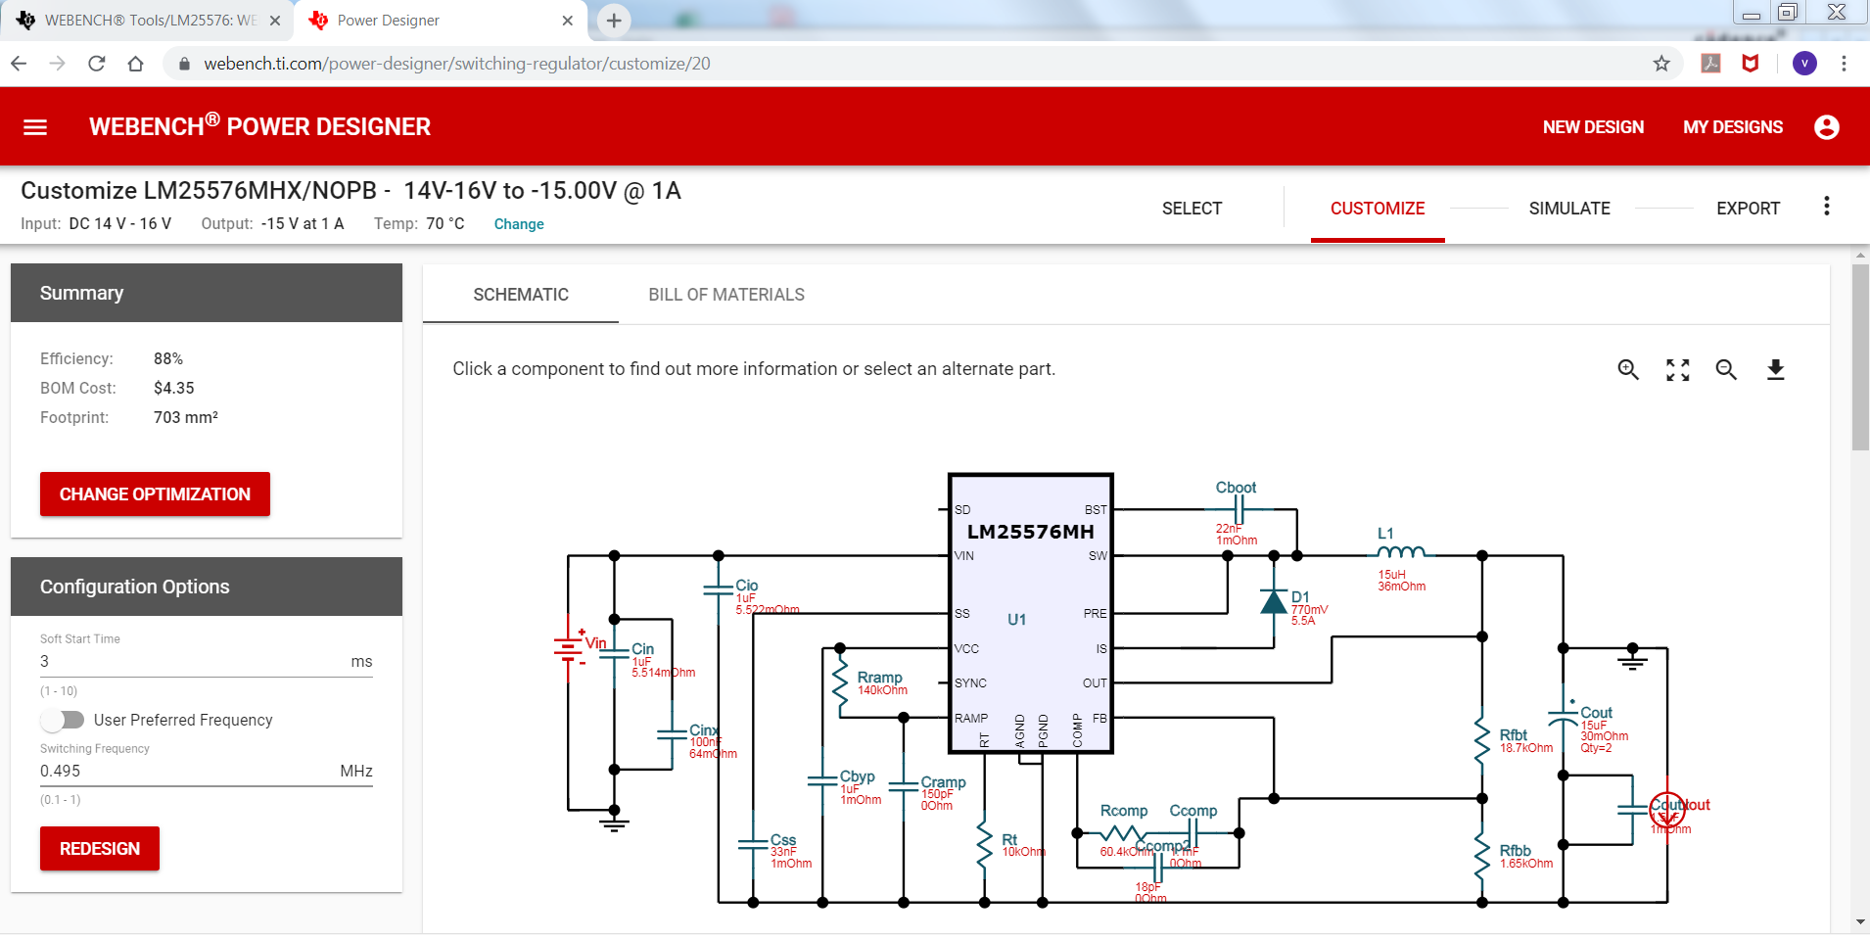Go back in browser history
Image resolution: width=1870 pixels, height=940 pixels.
coord(19,64)
